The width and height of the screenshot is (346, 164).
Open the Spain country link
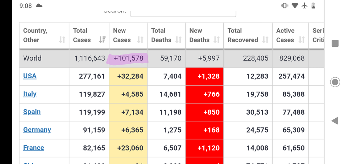(32, 112)
